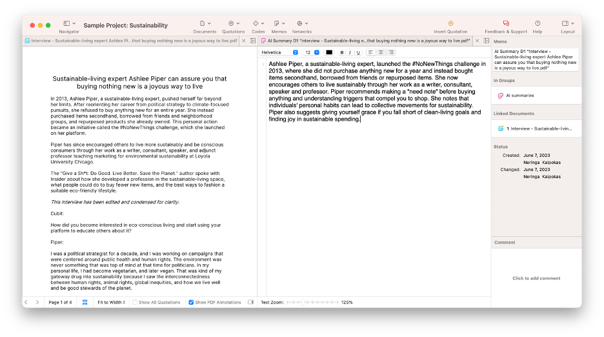Open the Navigator panel
This screenshot has width=604, height=337.
[68, 24]
